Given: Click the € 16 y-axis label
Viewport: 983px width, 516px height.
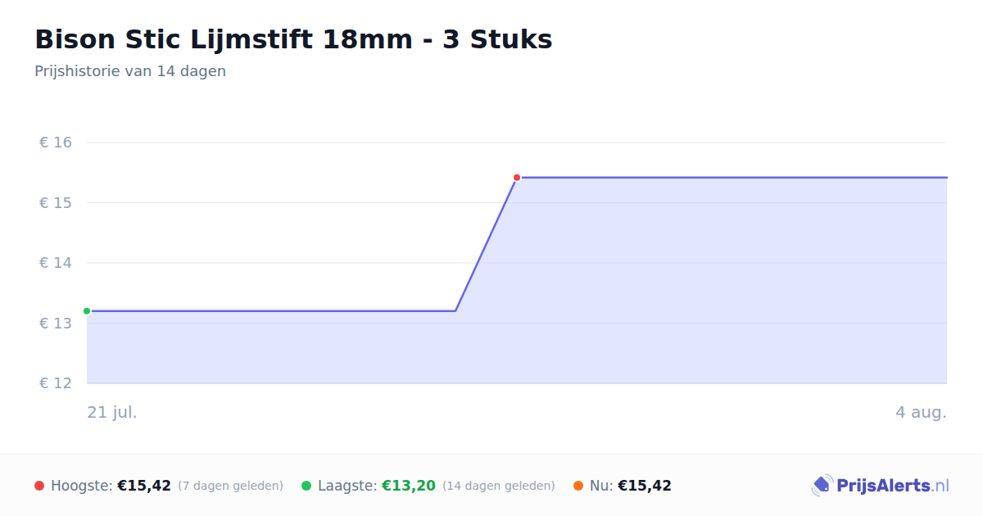Looking at the screenshot, I should pyautogui.click(x=56, y=143).
